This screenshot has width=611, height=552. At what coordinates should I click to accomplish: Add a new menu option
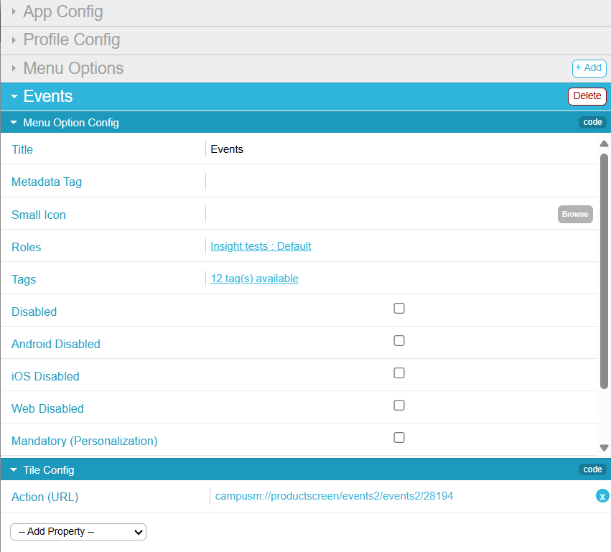coord(589,68)
